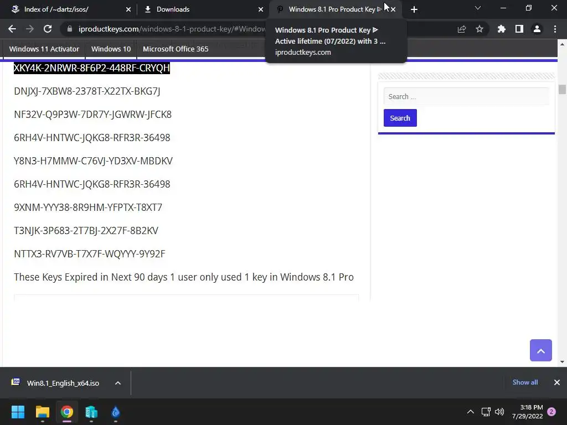This screenshot has width=567, height=425.
Task: Click key NF32V-Q9P3W-7DR7Y-JGWRW-JFCK8
Action: (x=93, y=114)
